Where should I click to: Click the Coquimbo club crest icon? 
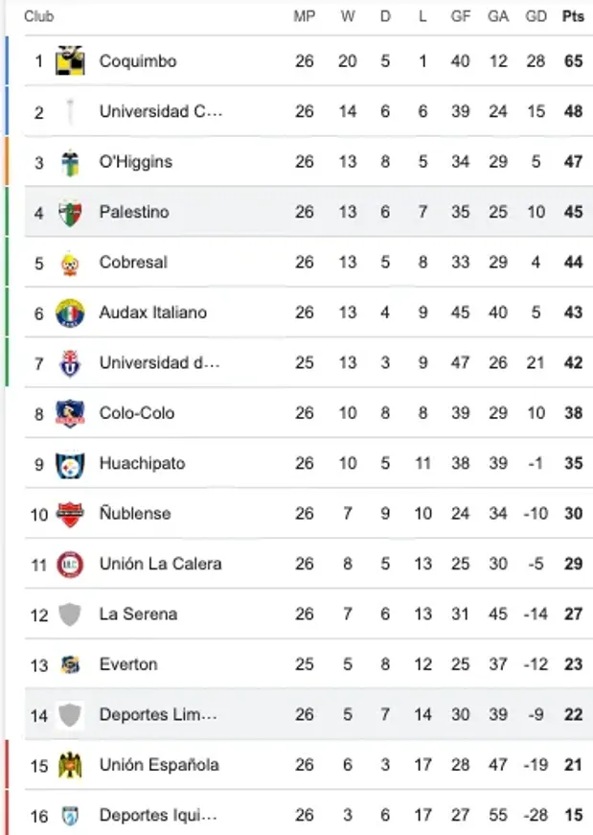point(70,61)
